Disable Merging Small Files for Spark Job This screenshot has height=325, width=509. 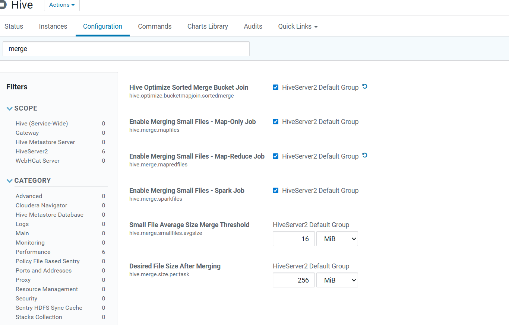pyautogui.click(x=275, y=191)
